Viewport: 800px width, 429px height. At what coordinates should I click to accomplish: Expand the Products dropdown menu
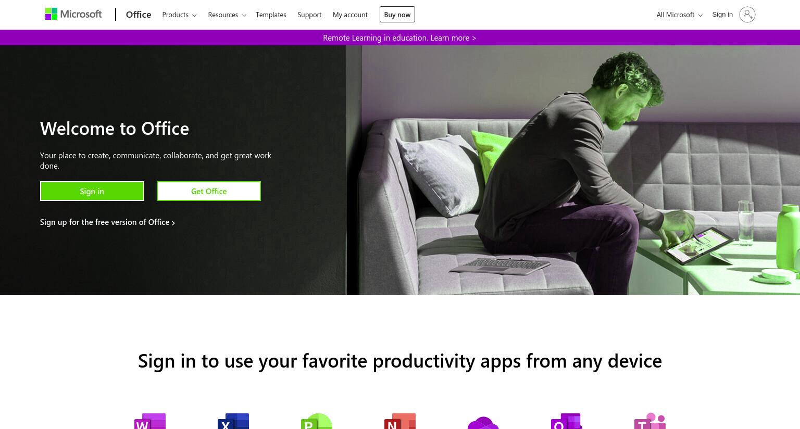pos(179,15)
